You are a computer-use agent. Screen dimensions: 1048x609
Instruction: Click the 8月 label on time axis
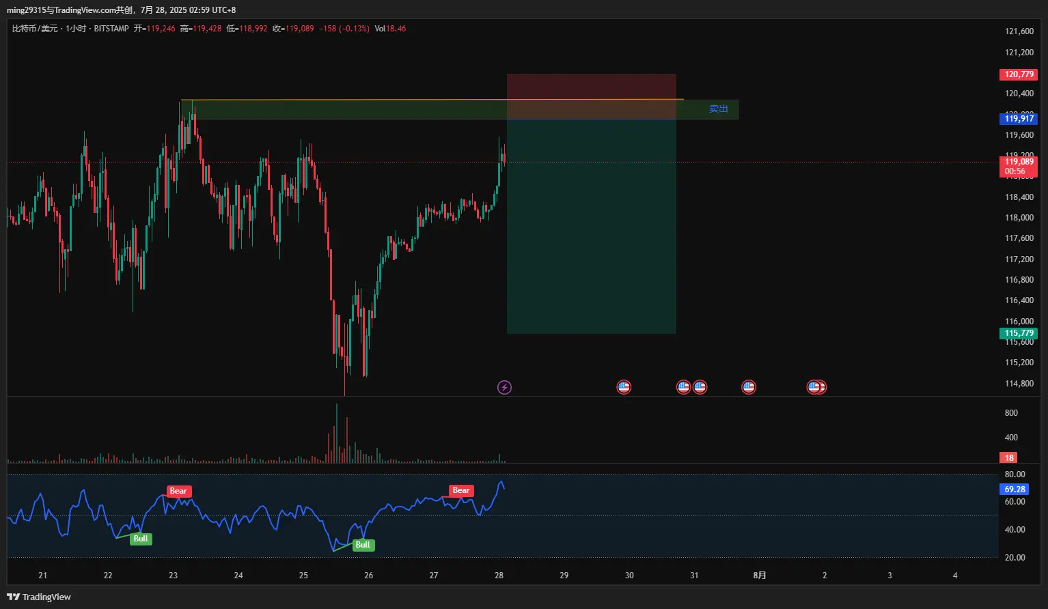point(760,576)
